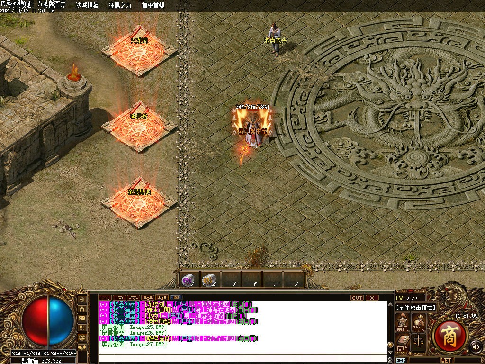Click the chat scrollbar knob
Viewport: 485px width, 364px height.
pos(391,345)
